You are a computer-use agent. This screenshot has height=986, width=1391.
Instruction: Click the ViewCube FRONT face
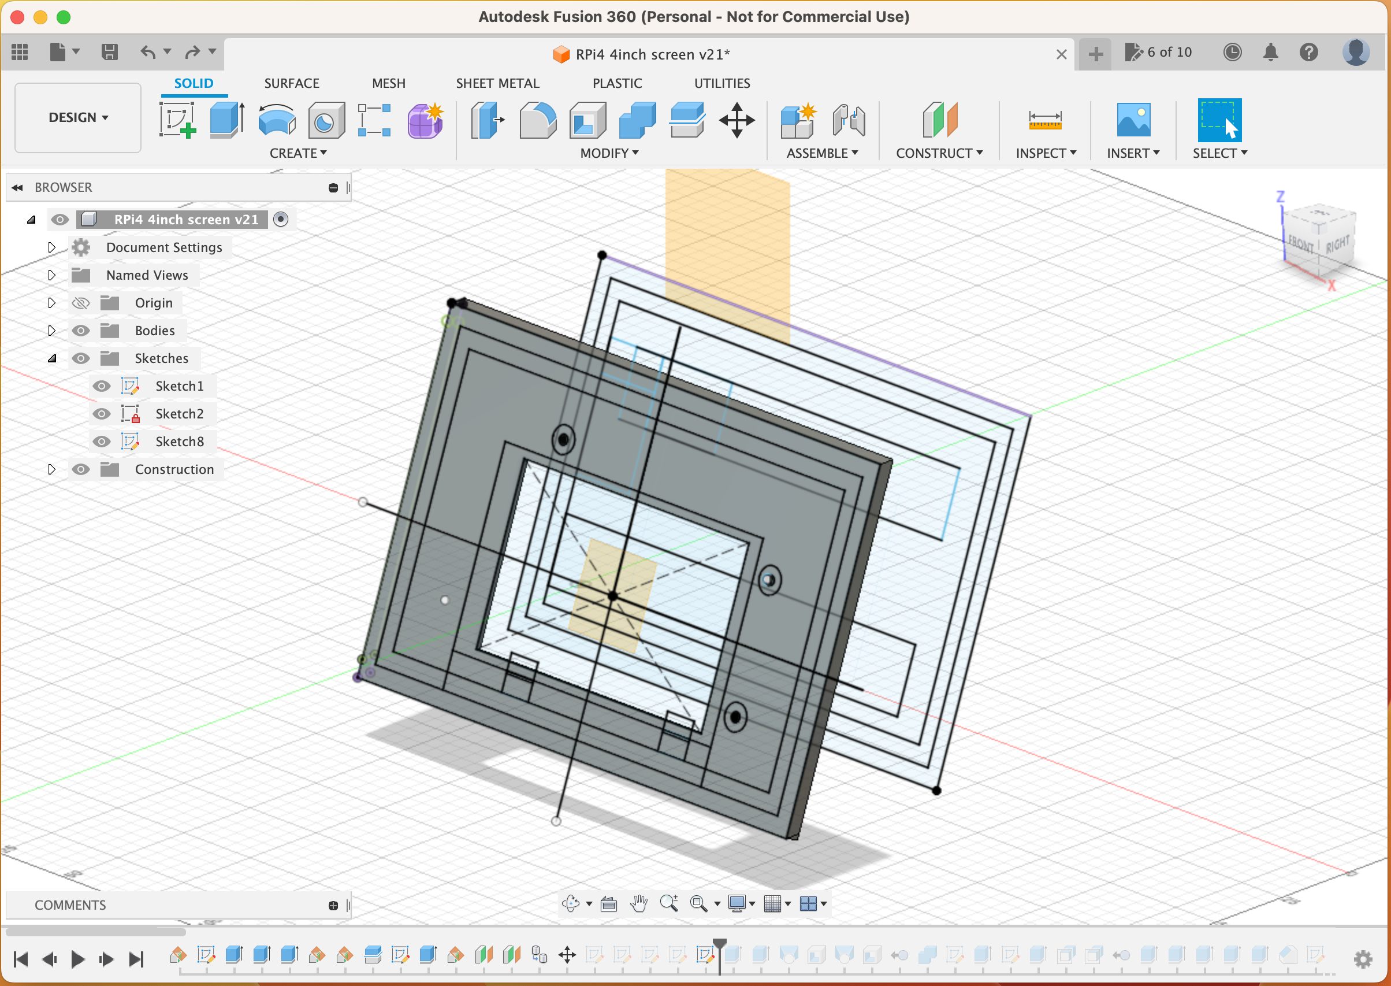1300,244
